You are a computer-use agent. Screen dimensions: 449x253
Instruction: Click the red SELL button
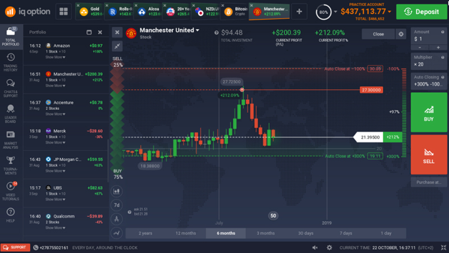(429, 154)
